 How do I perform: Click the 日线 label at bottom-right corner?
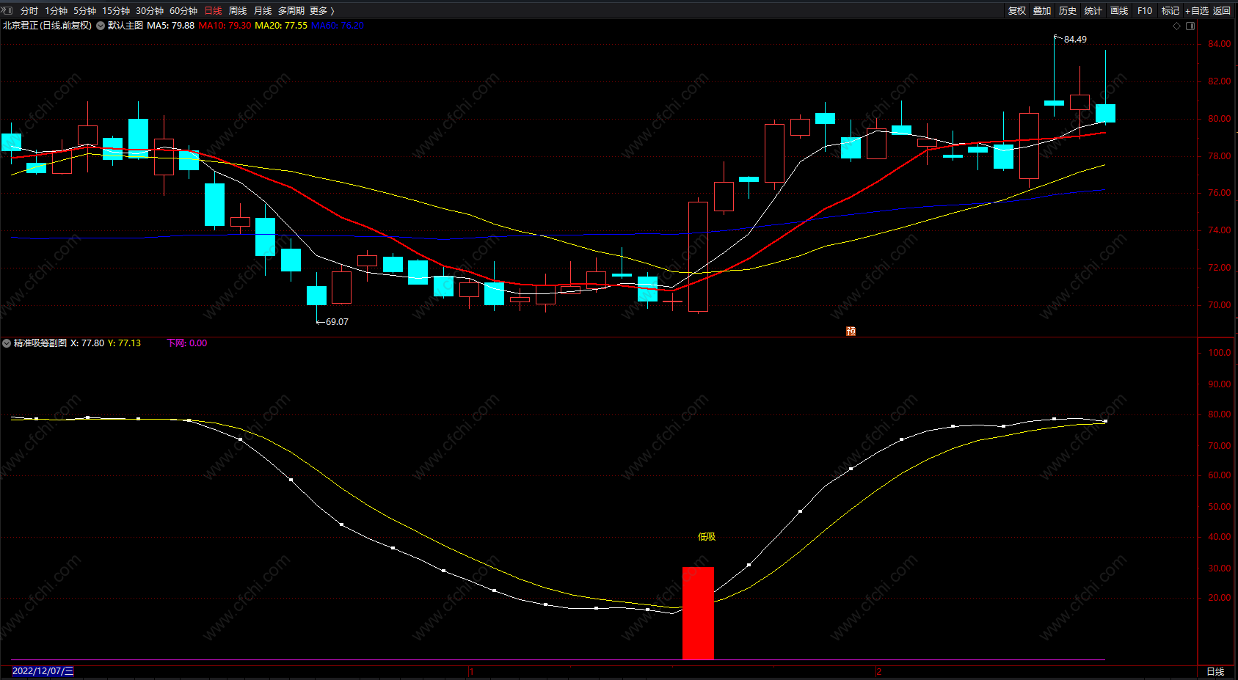pyautogui.click(x=1215, y=672)
